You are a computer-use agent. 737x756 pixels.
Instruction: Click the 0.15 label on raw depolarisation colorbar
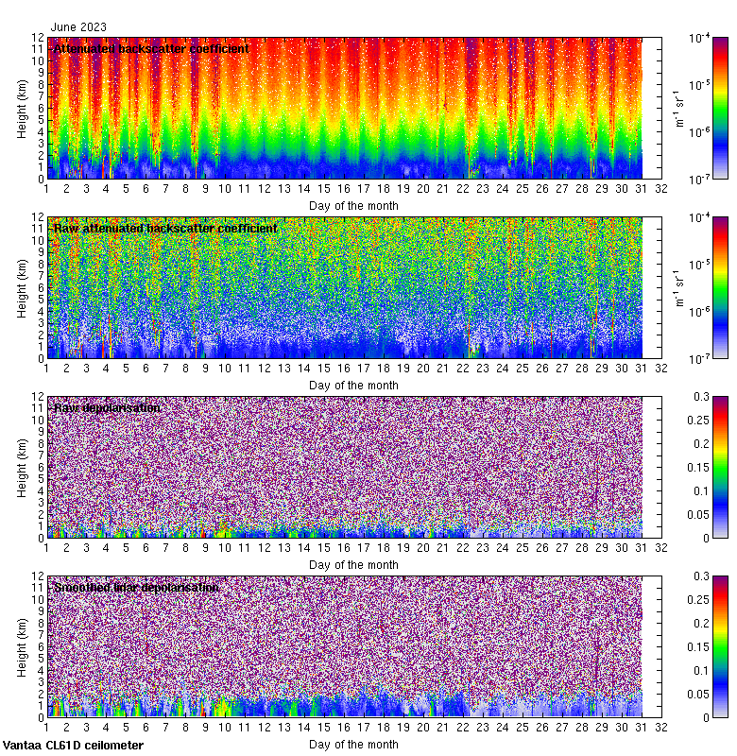click(x=698, y=467)
